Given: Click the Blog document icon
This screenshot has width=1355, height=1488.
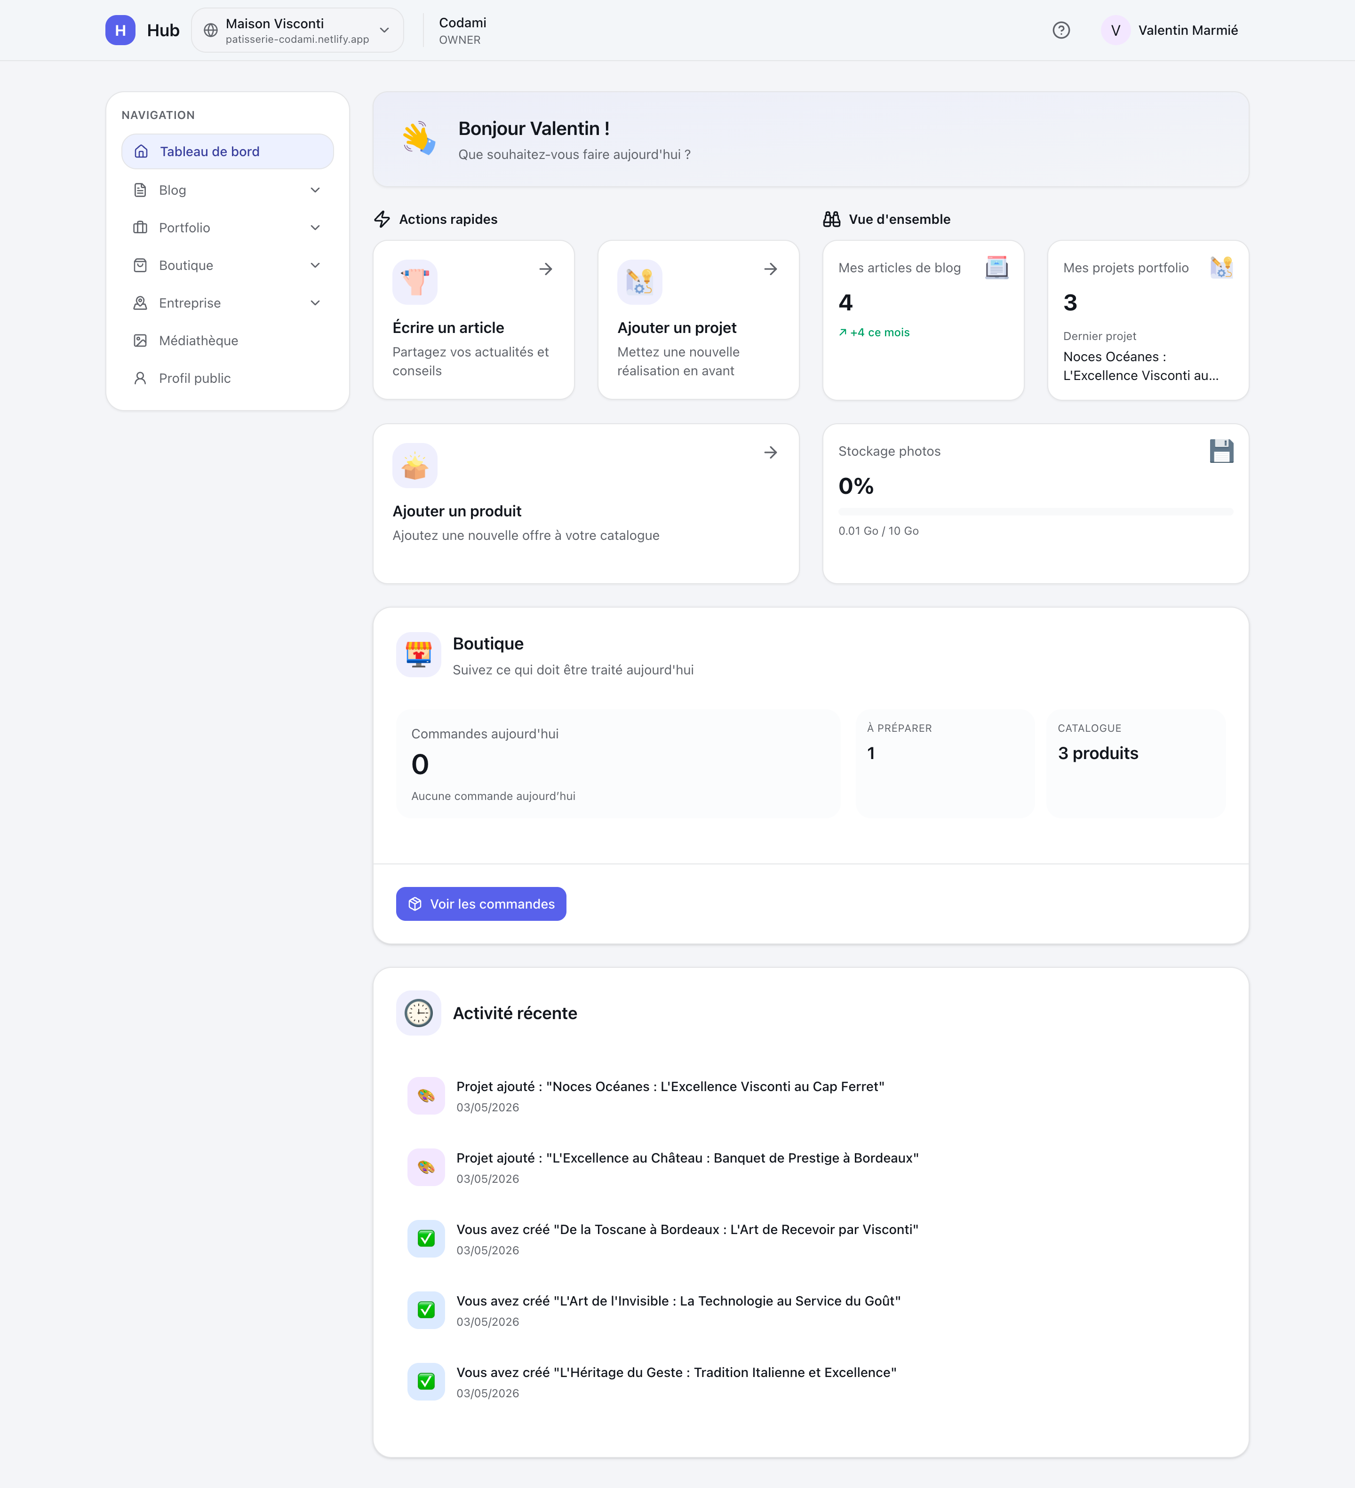Looking at the screenshot, I should pyautogui.click(x=140, y=190).
